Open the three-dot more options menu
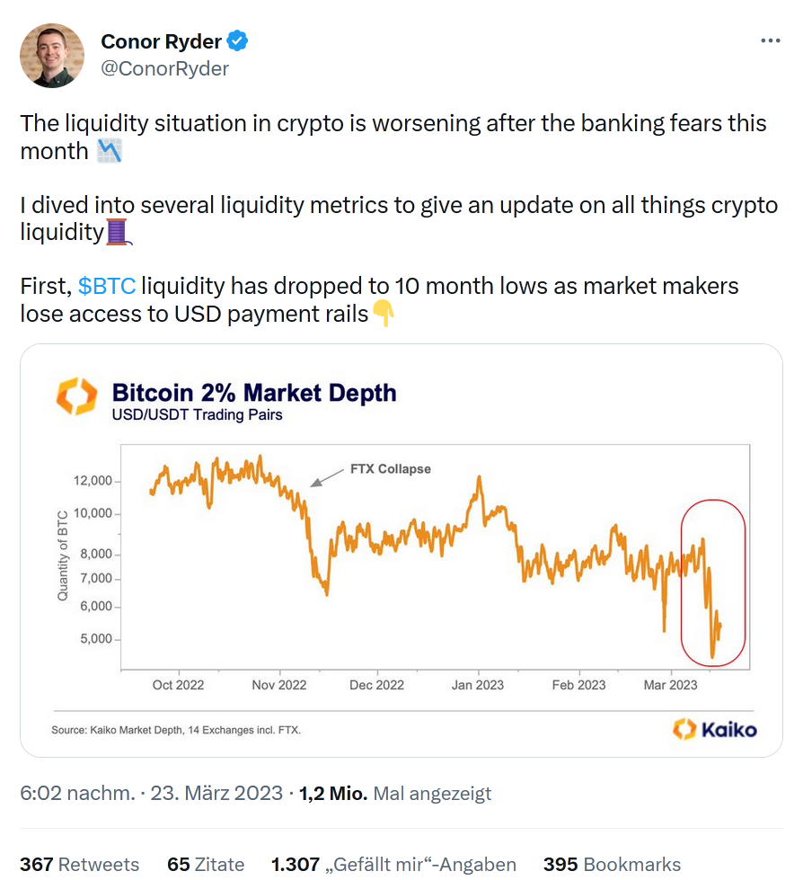The image size is (803, 880). pos(770,41)
